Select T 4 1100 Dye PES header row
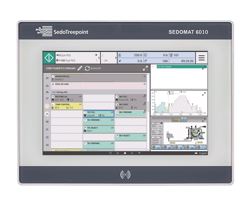Viewport: 249px width, 206px height. pyautogui.click(x=60, y=92)
